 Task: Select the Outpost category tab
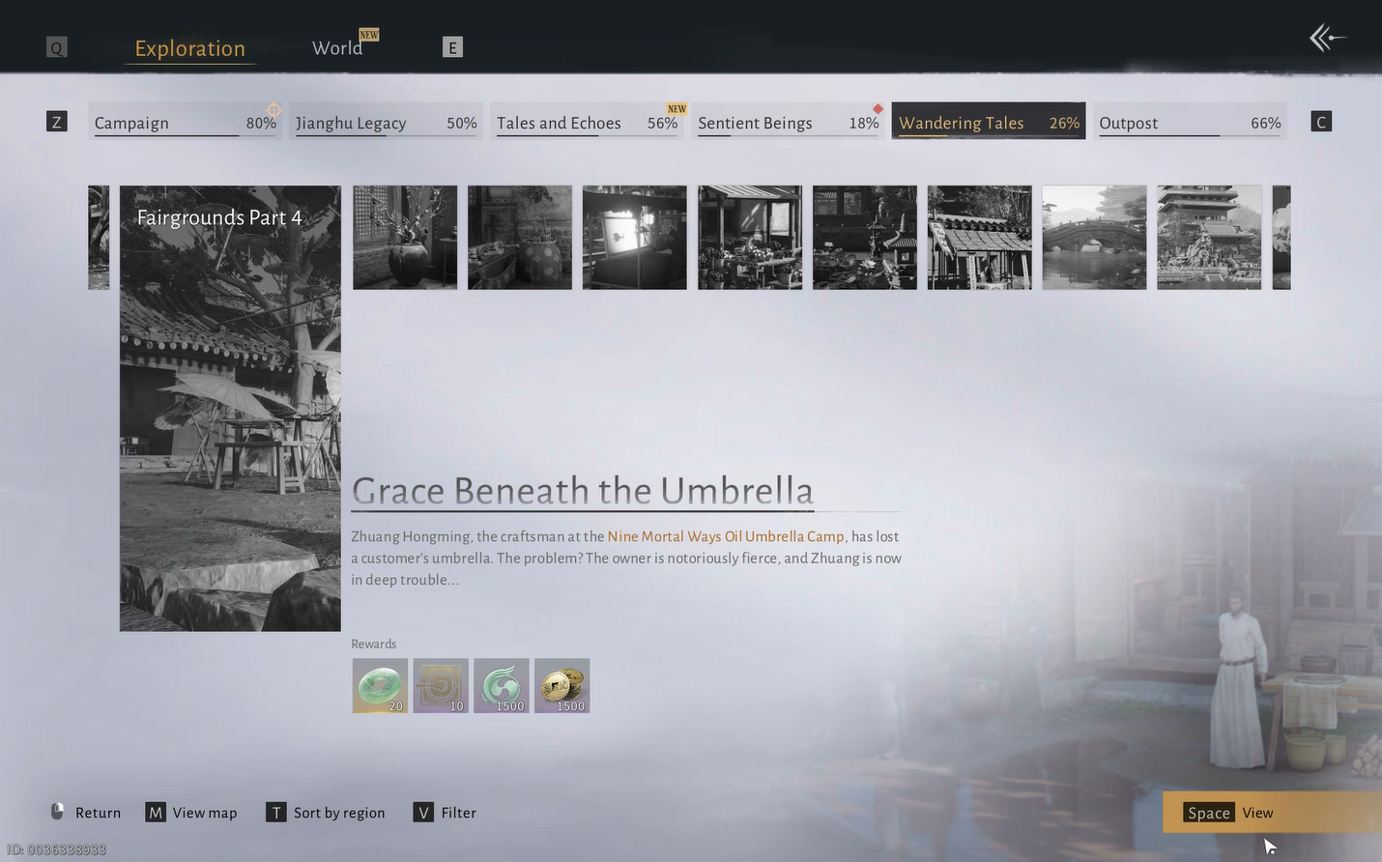pyautogui.click(x=1190, y=123)
